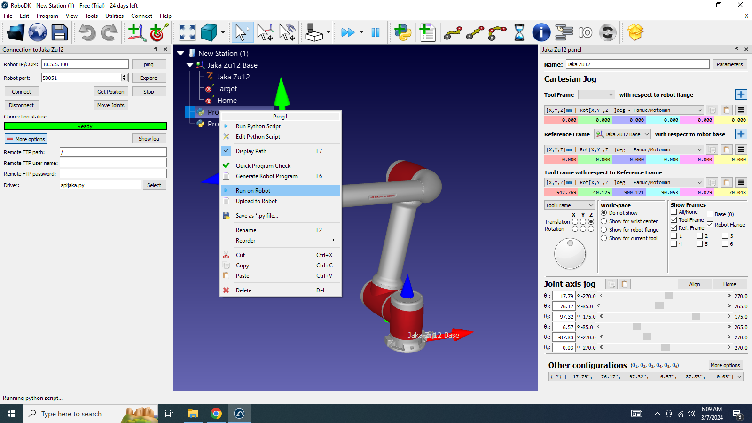
Task: Uncheck the Robot Flange checkbox
Action: [710, 225]
